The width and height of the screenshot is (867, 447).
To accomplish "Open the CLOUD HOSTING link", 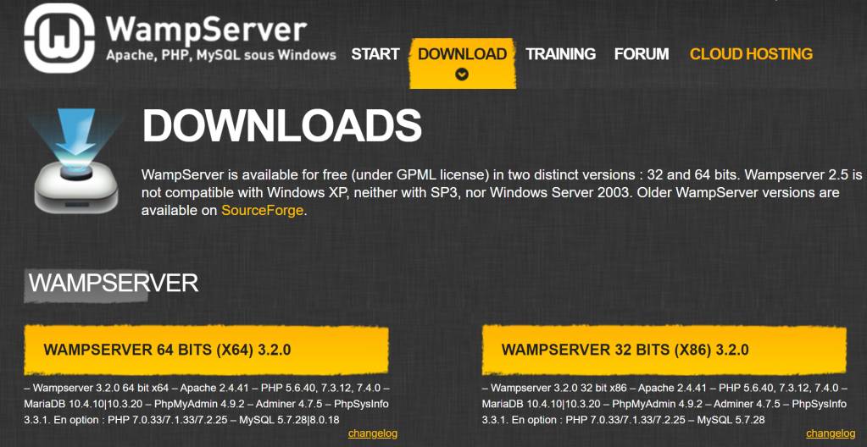I will (x=751, y=54).
